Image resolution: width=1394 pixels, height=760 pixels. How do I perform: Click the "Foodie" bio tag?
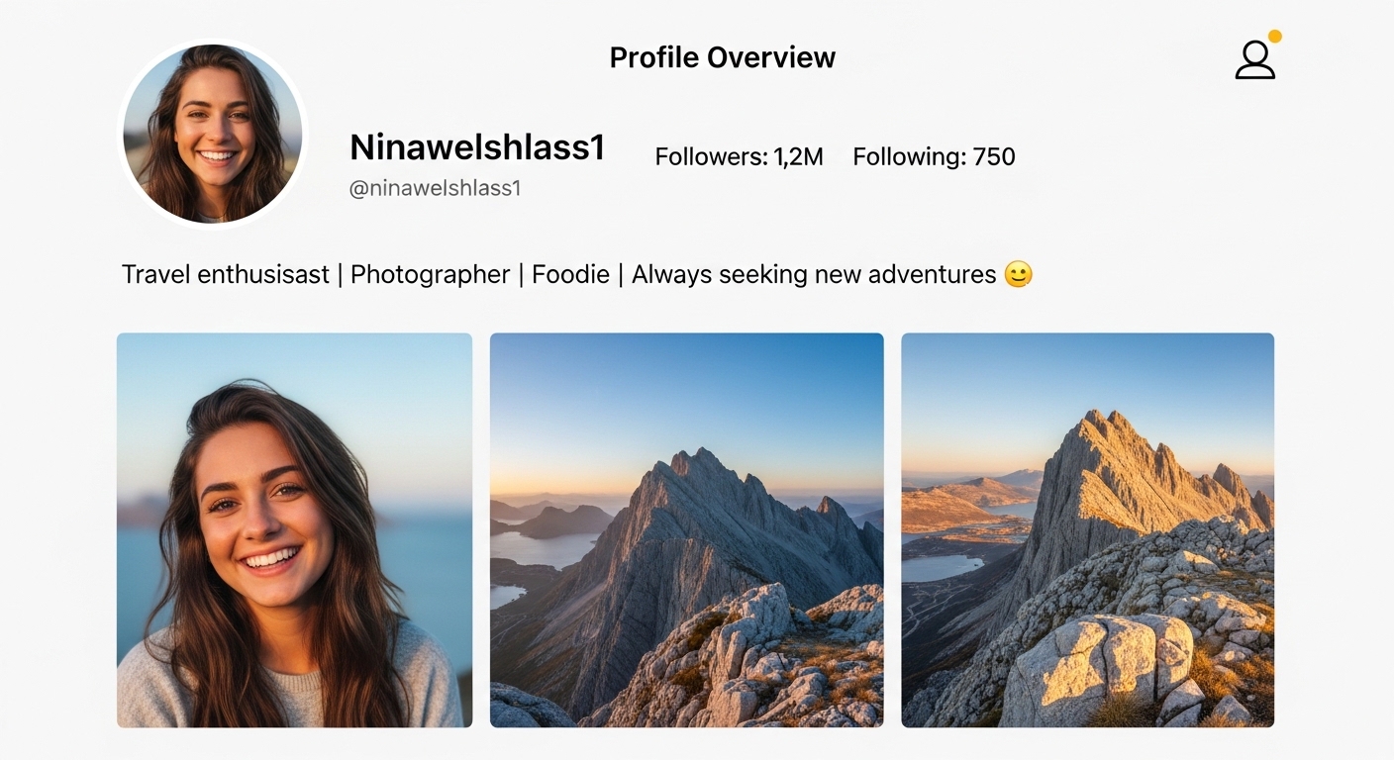point(570,274)
